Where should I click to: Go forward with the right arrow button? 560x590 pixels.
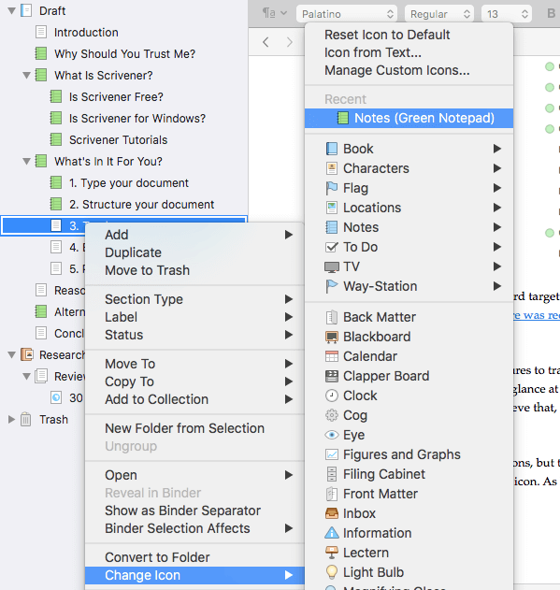[289, 42]
